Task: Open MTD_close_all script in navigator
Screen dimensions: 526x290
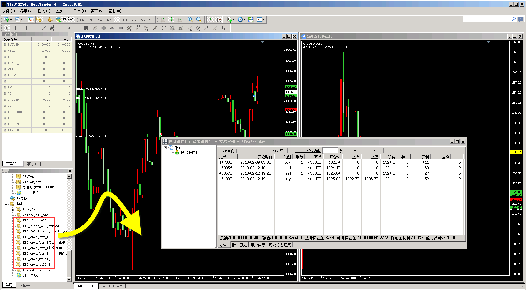Action: [x=34, y=220]
